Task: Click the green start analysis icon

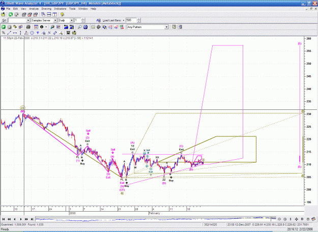Action: coord(4,27)
